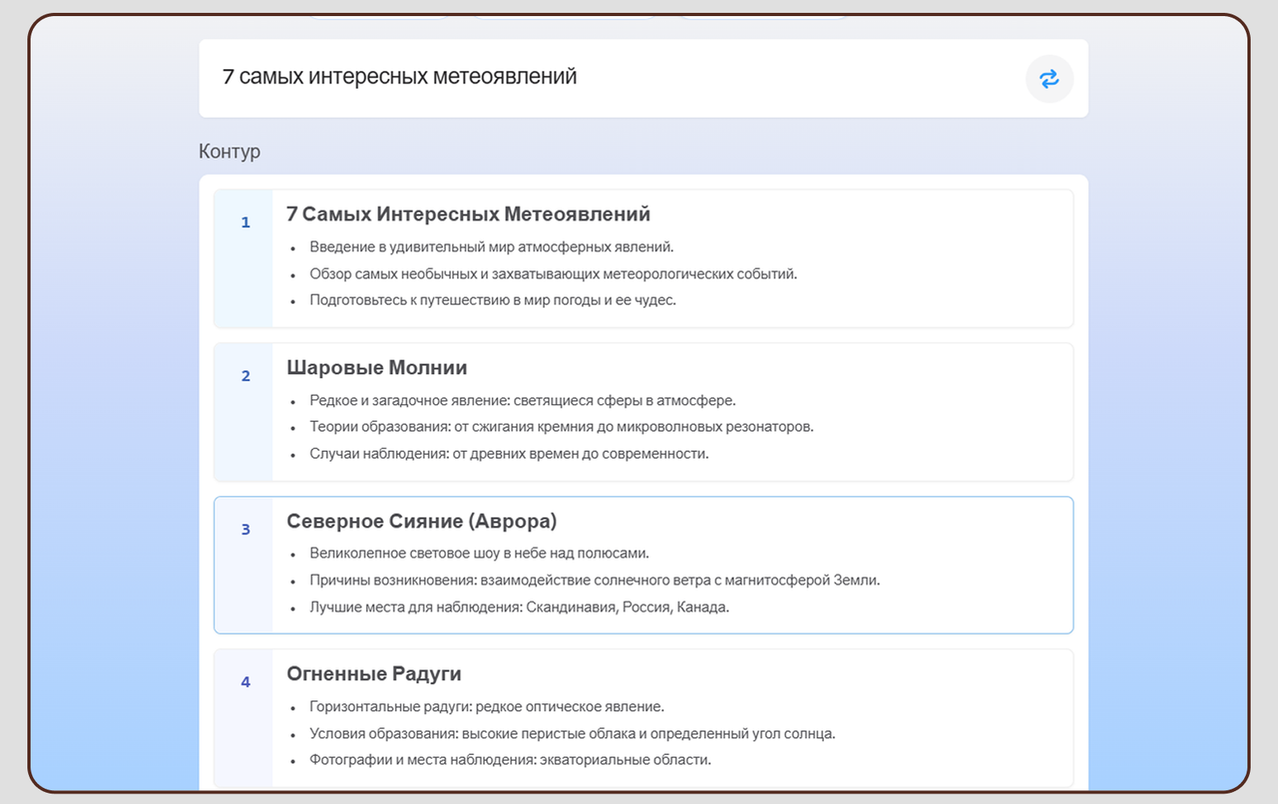Select slide number 4 tile

245,683
